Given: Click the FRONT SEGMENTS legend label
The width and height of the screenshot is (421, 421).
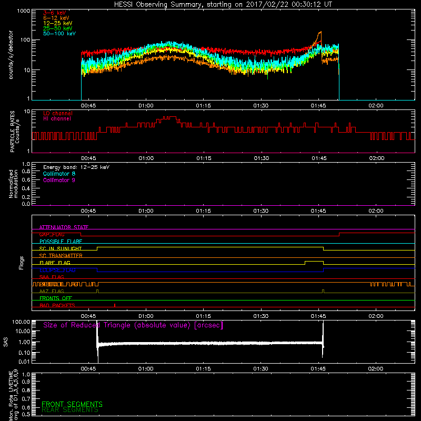Looking at the screenshot, I should pyautogui.click(x=72, y=404).
